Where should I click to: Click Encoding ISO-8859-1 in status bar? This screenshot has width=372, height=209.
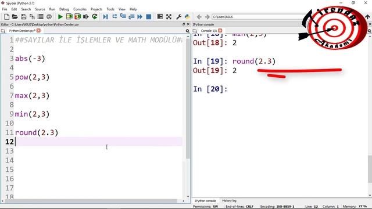point(277,207)
